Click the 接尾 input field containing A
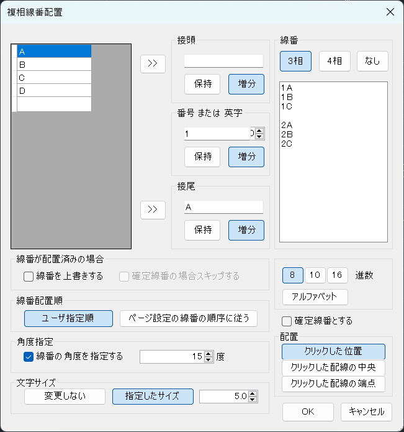The image size is (404, 432). (x=223, y=207)
